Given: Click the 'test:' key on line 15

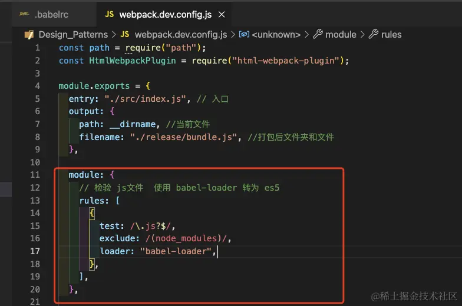Looking at the screenshot, I should click(112, 226).
